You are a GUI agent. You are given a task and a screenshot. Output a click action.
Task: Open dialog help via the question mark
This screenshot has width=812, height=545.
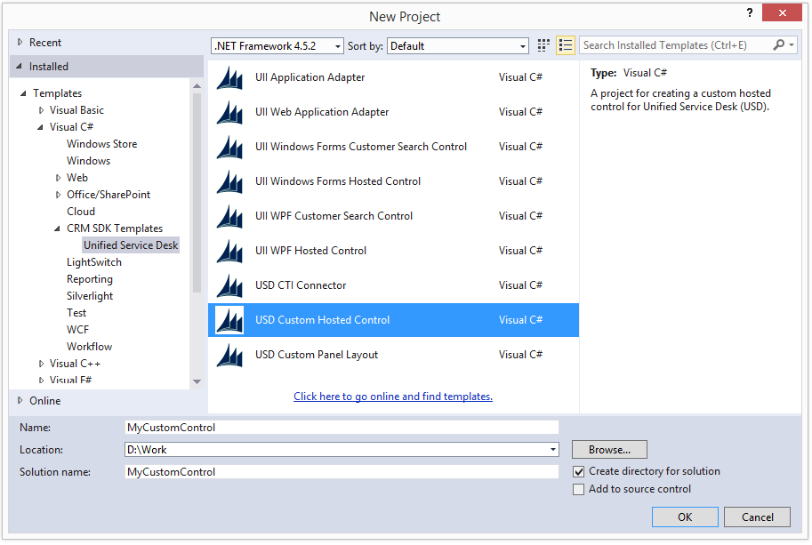click(x=749, y=12)
